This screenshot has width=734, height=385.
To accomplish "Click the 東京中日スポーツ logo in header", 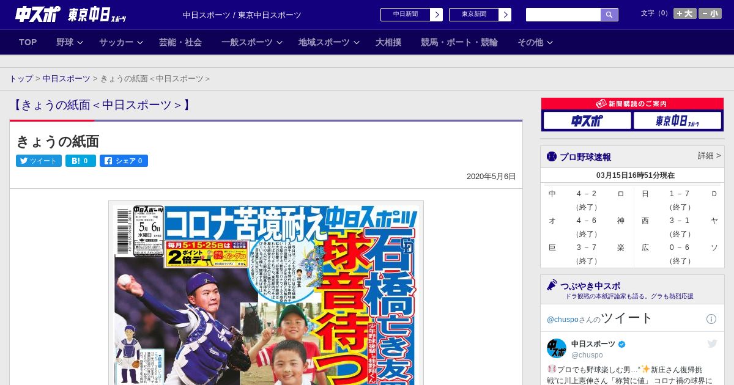I will pos(97,15).
